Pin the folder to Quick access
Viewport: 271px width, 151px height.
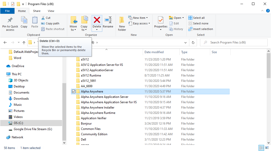tap(10, 24)
